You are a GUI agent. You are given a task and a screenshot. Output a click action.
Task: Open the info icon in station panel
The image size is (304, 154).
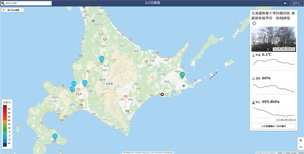254,23
